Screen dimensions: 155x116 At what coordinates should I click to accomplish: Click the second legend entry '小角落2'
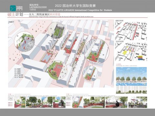coord(18,71)
